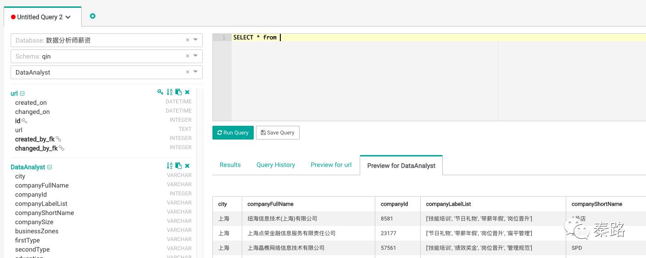Click the companyId cell 8581
Viewport: 646px width, 258px height.
(x=398, y=219)
